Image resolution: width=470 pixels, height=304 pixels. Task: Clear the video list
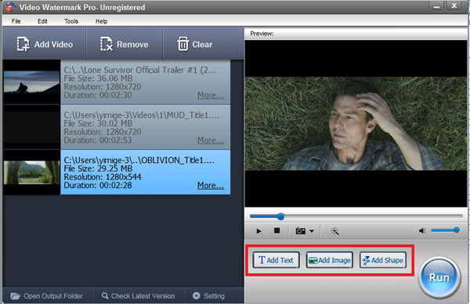(x=195, y=44)
